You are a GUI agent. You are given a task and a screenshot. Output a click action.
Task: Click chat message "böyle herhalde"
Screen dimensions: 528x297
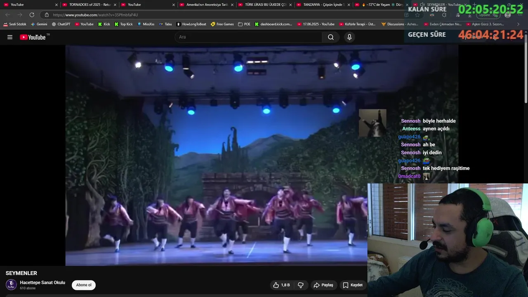[x=439, y=121]
